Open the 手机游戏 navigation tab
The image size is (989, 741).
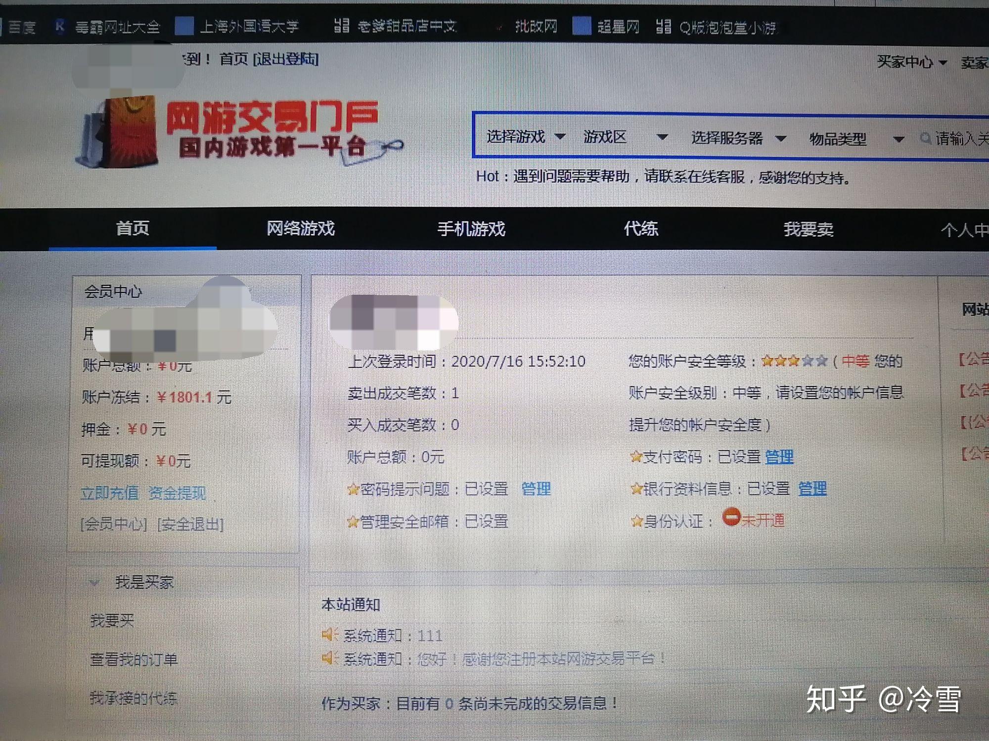471,228
